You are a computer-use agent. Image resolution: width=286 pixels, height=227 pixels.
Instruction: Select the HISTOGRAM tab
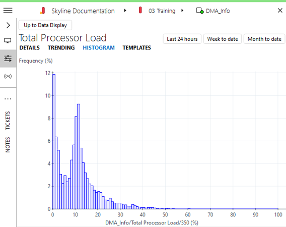pos(99,48)
